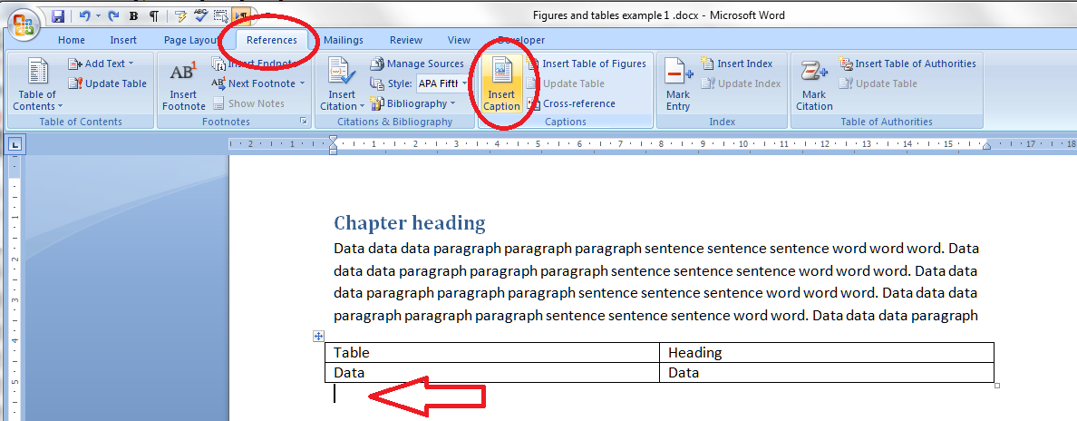This screenshot has height=421, width=1077.
Task: Click the Undo icon in Quick Access Toolbar
Action: click(84, 16)
